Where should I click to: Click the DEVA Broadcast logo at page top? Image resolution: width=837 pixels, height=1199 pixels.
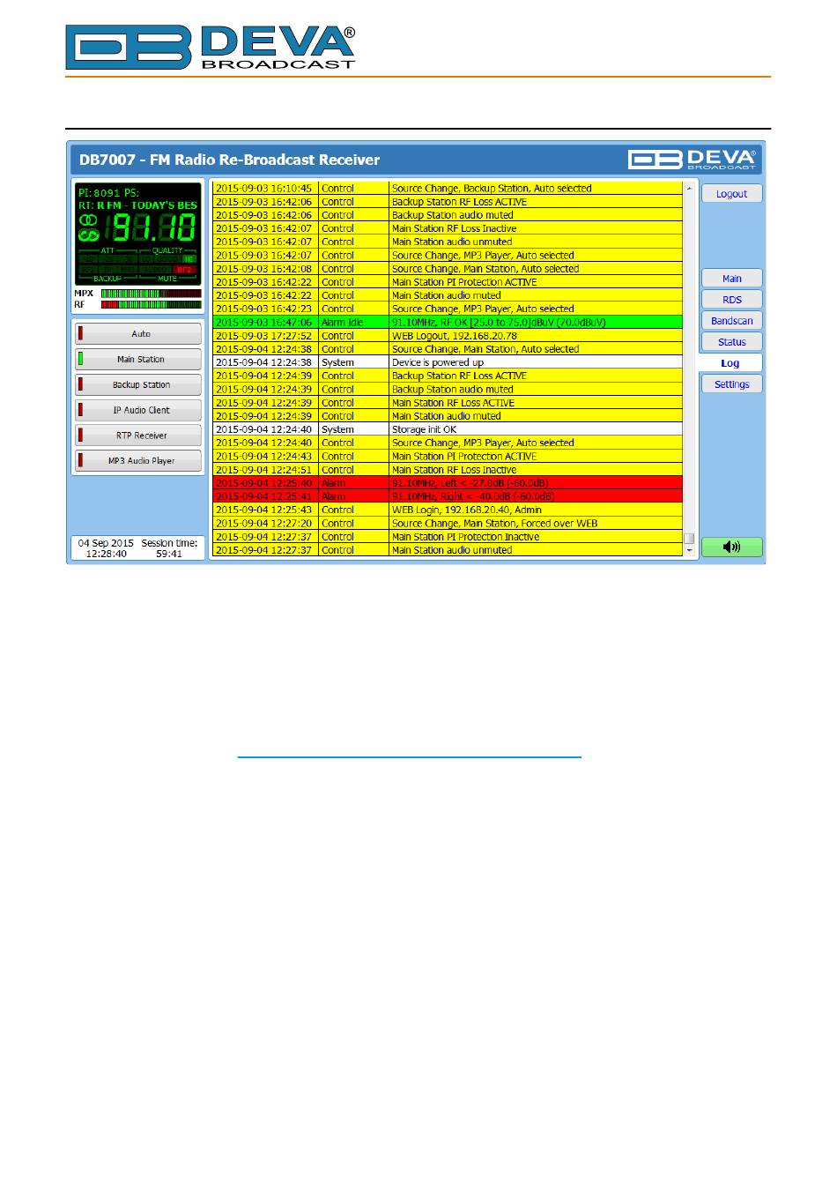211,48
